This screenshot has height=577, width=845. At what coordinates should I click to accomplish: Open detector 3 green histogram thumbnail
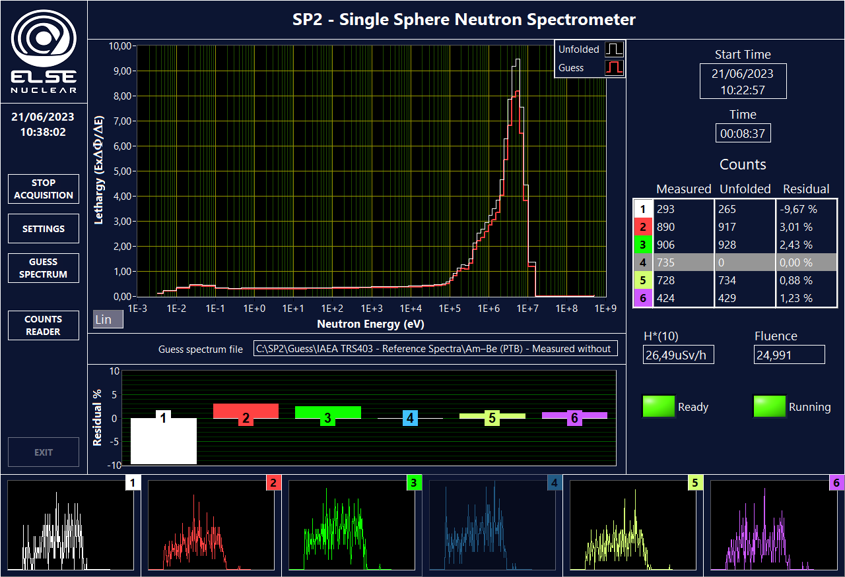tap(352, 526)
